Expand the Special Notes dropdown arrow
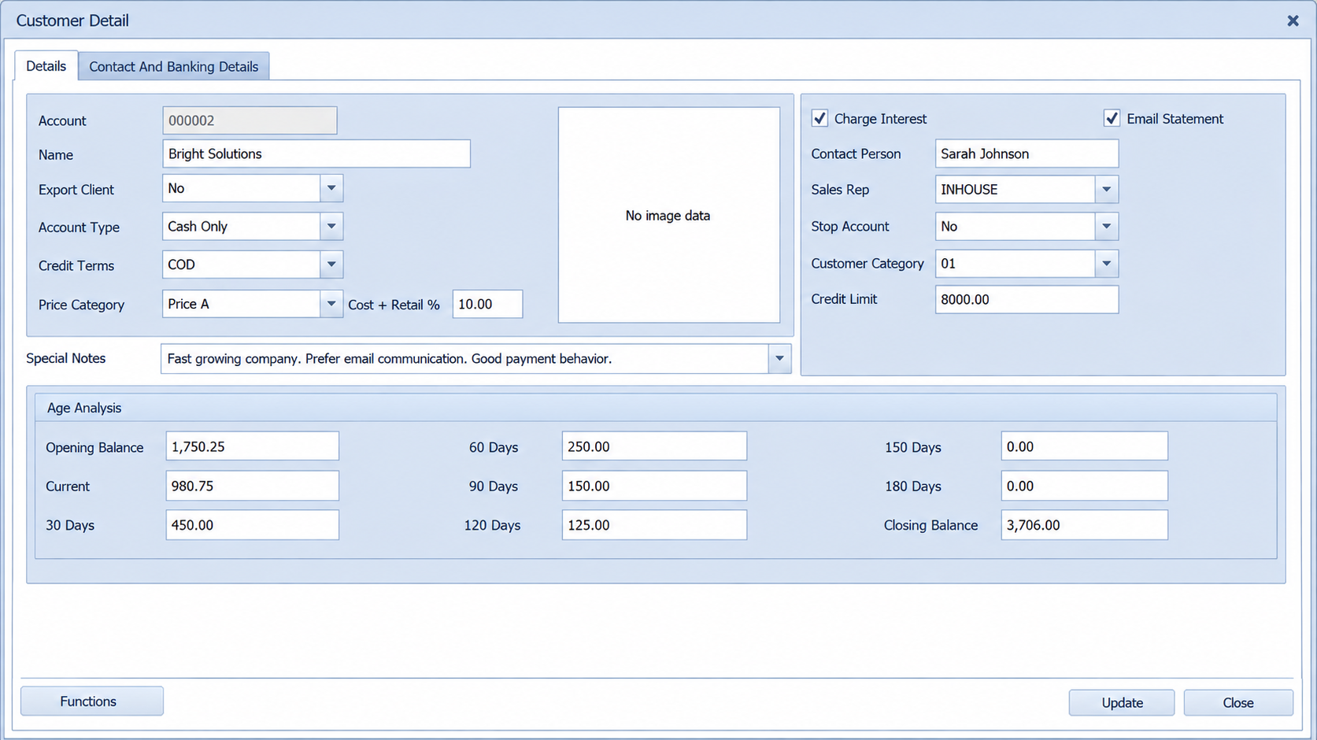 pos(779,359)
